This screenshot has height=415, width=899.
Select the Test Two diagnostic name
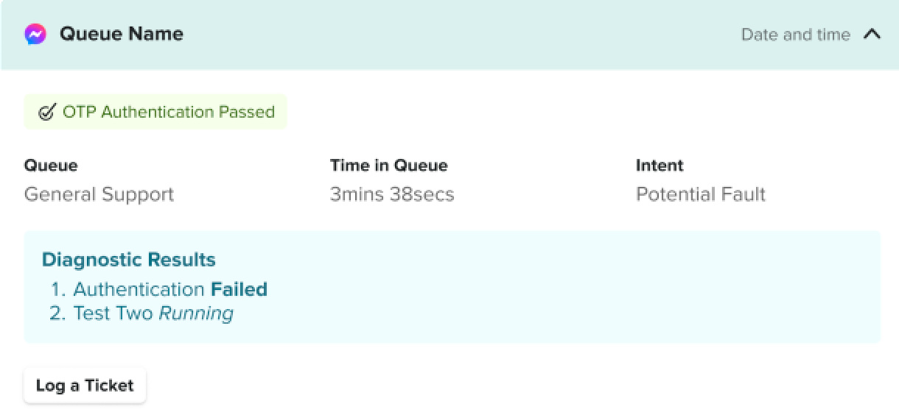coord(113,313)
